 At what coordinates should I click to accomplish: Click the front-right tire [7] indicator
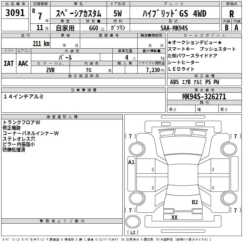coord(235,136)
